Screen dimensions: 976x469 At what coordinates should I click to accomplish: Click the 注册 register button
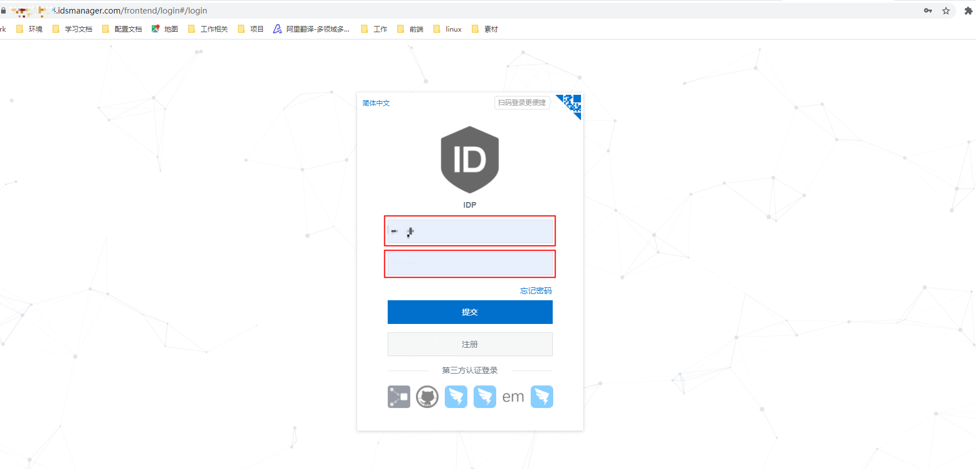(x=470, y=344)
